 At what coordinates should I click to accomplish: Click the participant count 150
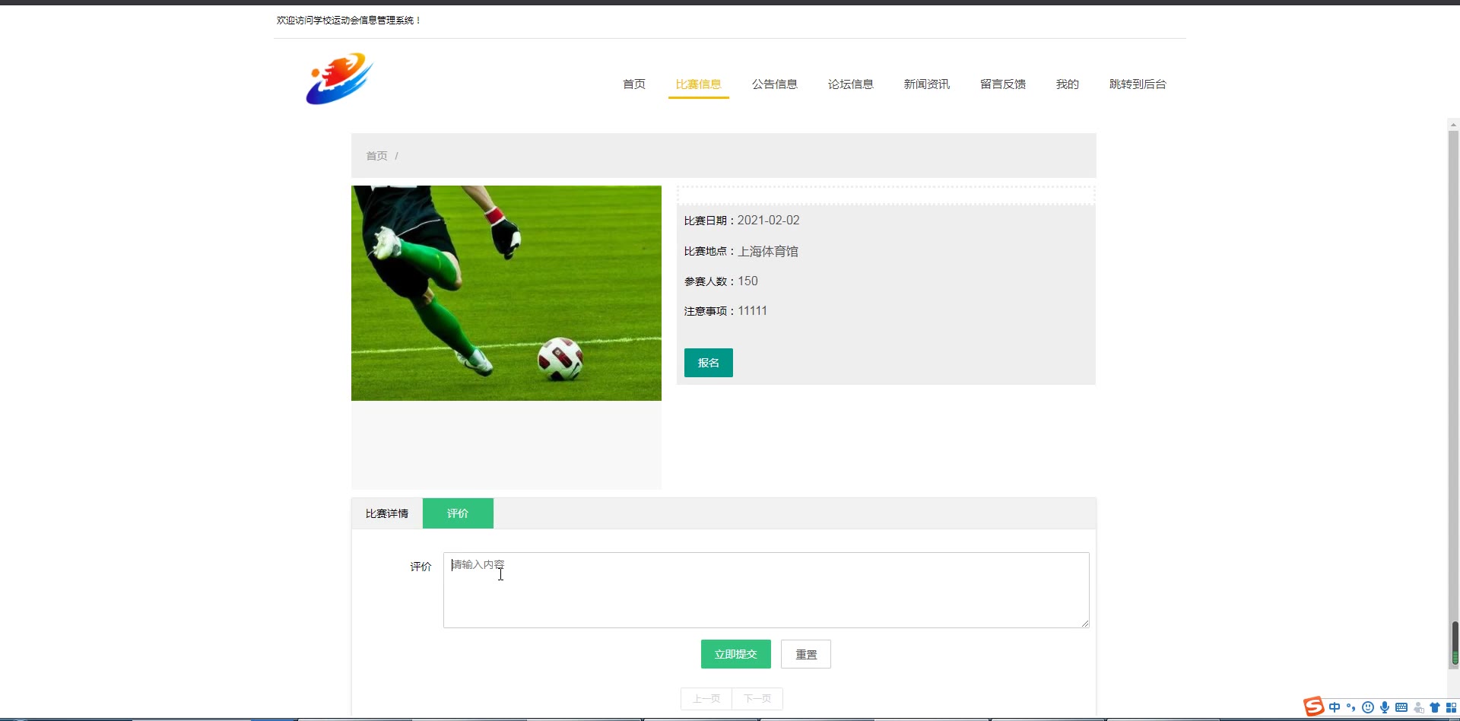[x=747, y=281]
